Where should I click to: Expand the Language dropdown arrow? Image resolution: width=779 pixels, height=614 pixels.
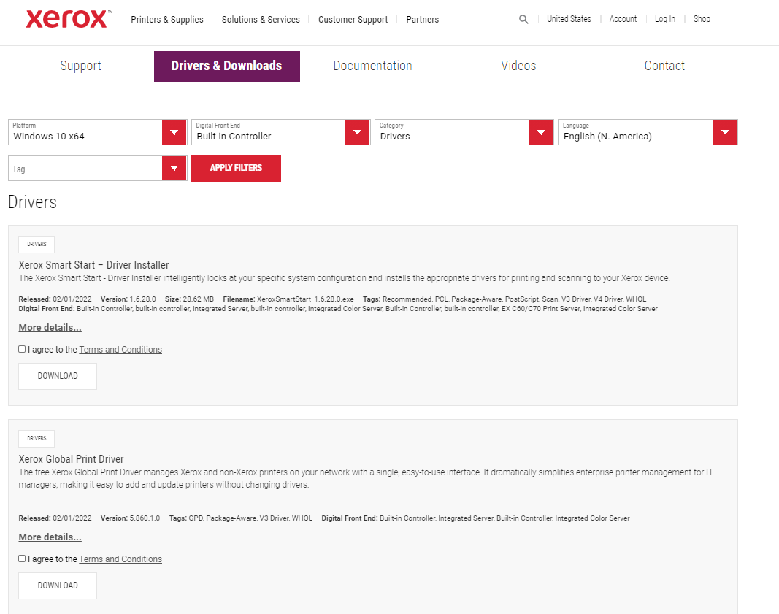pos(725,132)
